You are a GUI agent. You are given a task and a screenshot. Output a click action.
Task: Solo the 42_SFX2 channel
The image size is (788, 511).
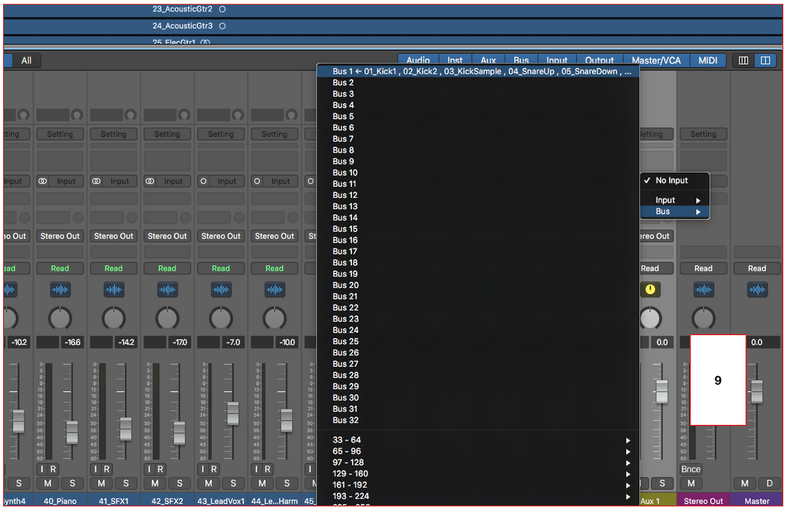(x=179, y=483)
